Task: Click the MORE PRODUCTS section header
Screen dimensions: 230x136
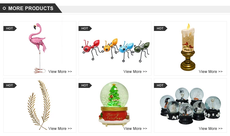Action: point(31,8)
